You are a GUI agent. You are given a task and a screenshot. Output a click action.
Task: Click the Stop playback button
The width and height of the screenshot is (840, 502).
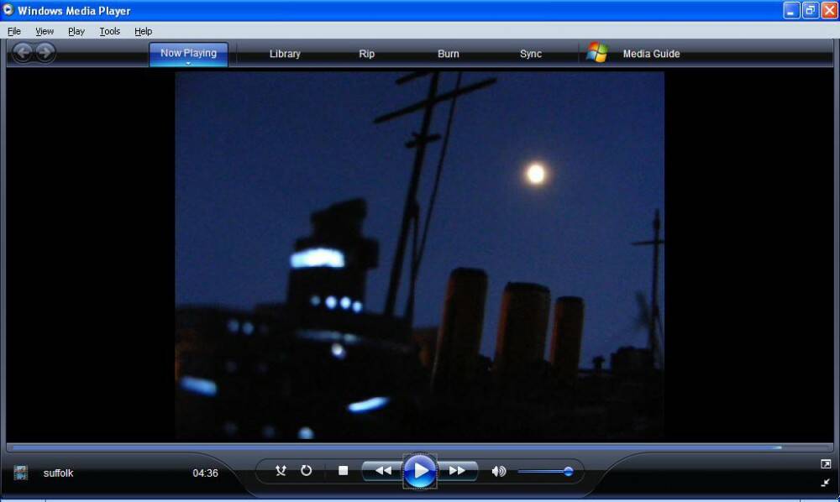343,471
